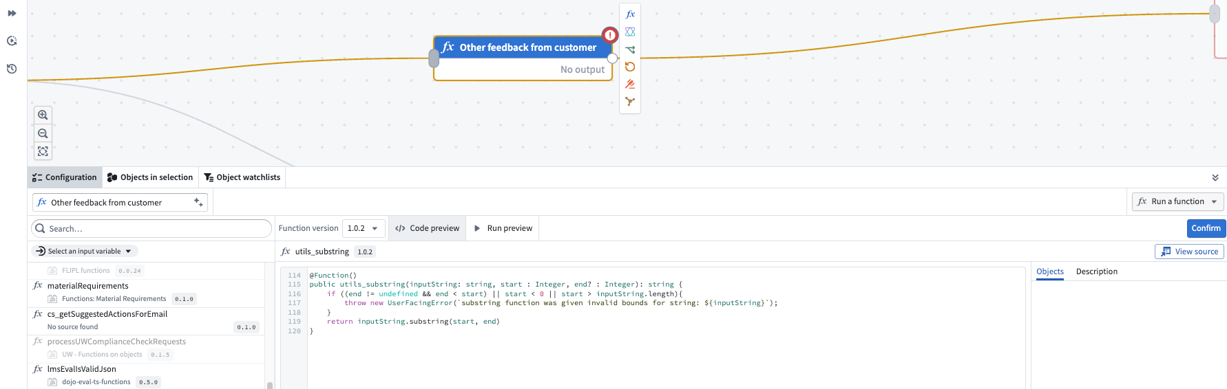Screen dimensions: 1227x389
Task: Click the repository icon beside dojo-eval-ts-functions
Action: pyautogui.click(x=52, y=382)
